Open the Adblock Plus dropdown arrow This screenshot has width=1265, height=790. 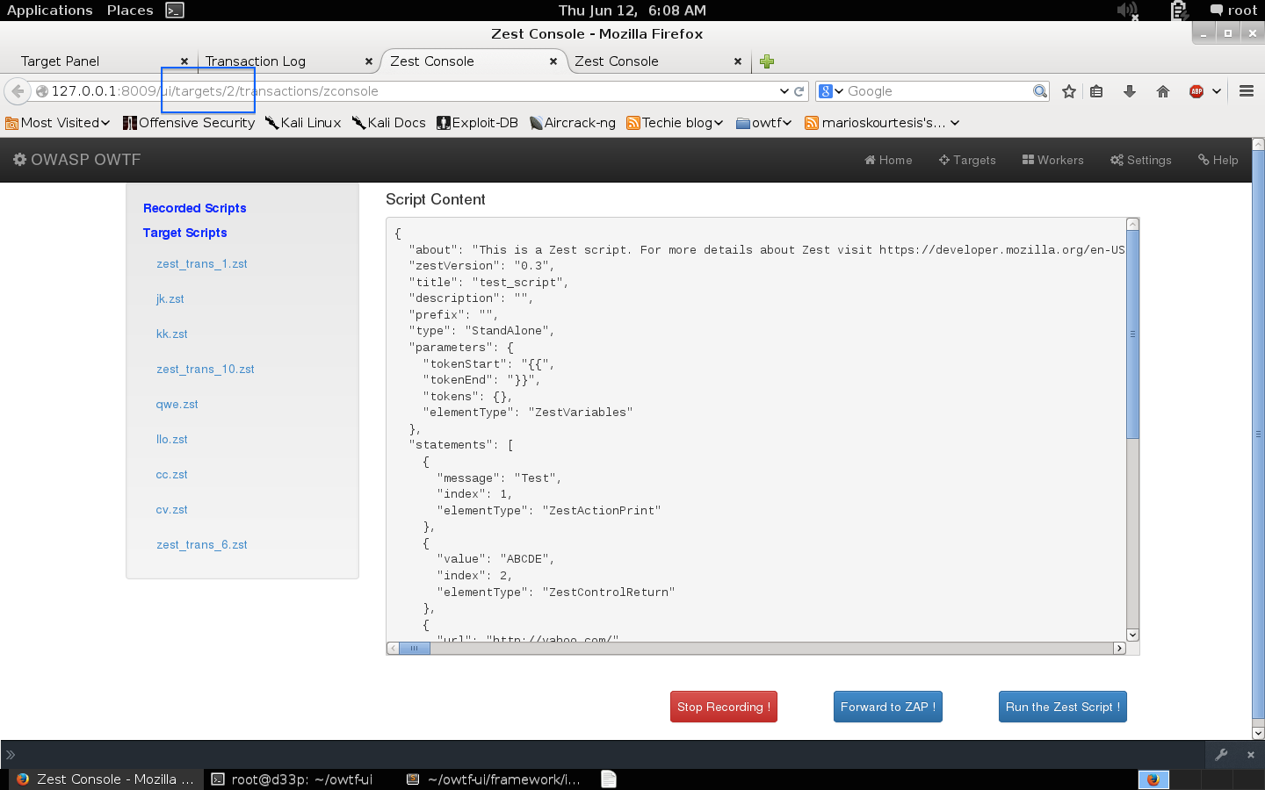(x=1217, y=91)
